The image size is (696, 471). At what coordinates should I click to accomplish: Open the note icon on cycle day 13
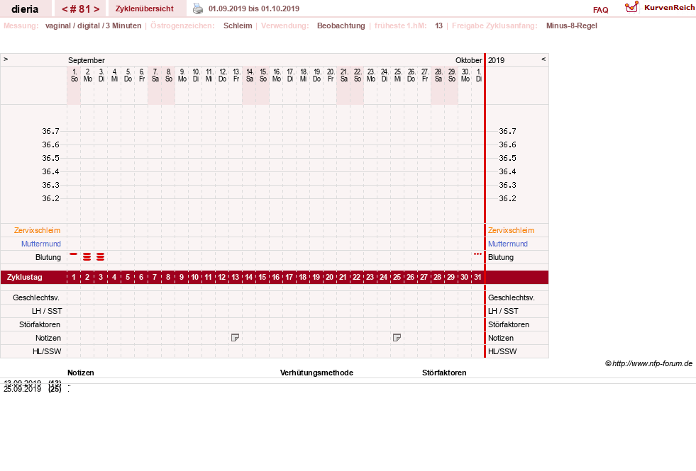(x=236, y=338)
